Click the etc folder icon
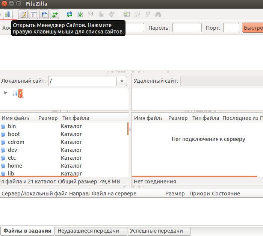This screenshot has height=236, width=263. 3,158
